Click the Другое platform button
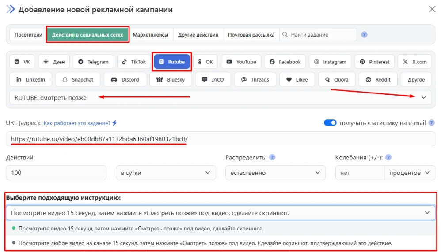 pos(417,80)
